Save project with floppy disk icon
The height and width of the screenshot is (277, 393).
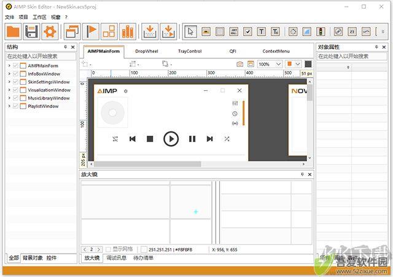tap(31, 31)
